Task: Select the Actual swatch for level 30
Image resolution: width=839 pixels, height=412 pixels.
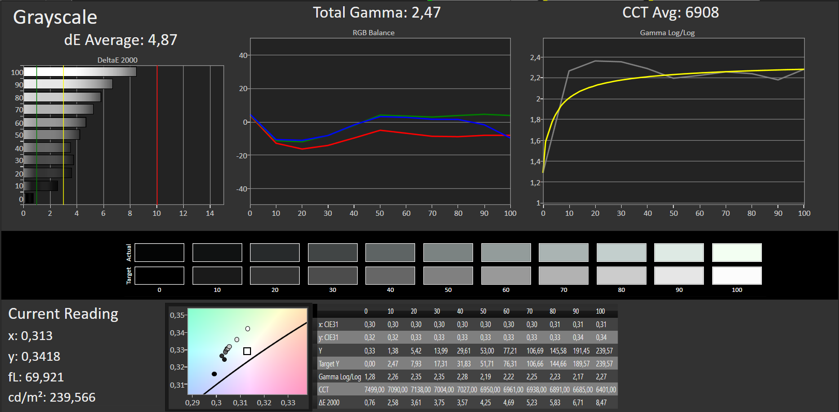Action: click(333, 253)
